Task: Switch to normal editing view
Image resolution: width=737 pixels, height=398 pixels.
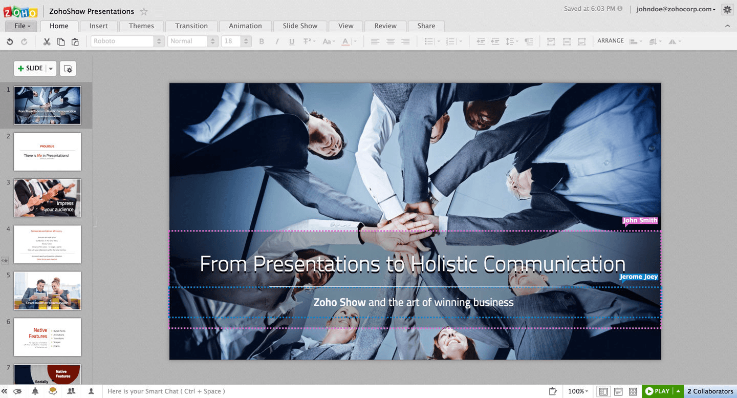Action: pos(603,391)
